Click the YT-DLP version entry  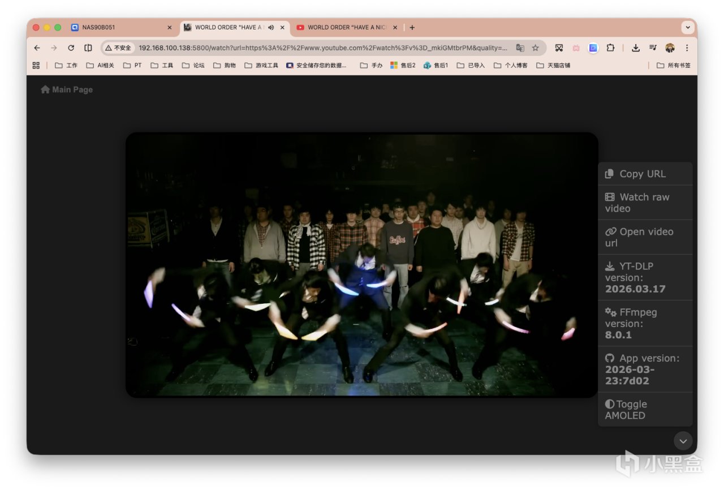pyautogui.click(x=645, y=277)
